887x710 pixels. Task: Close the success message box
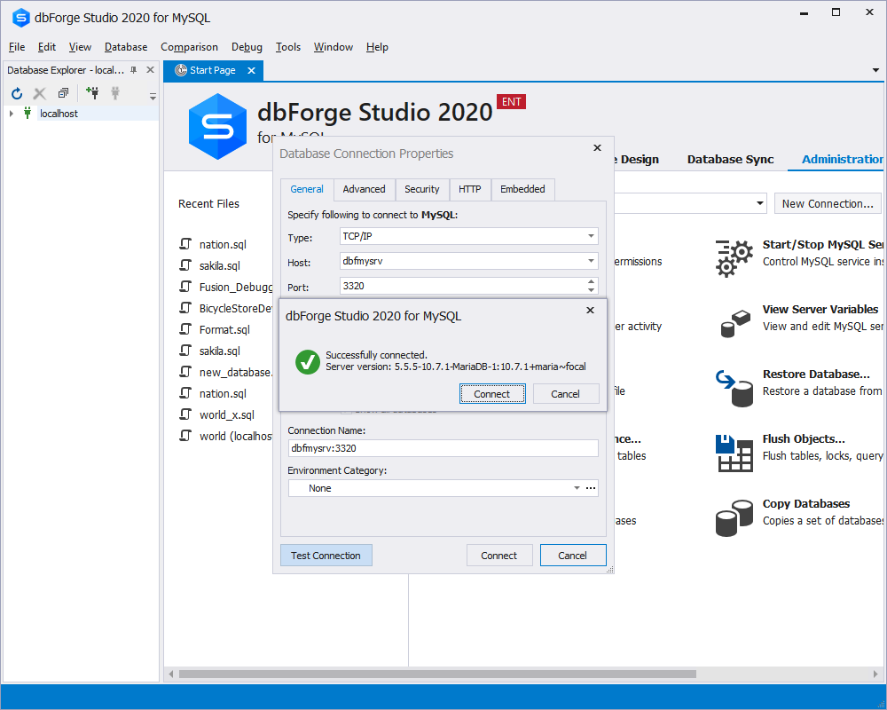[x=590, y=311]
